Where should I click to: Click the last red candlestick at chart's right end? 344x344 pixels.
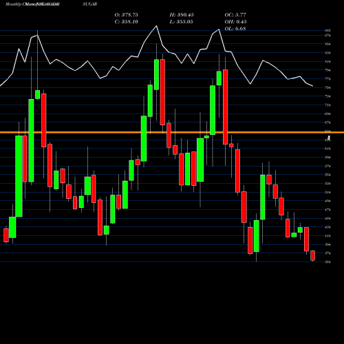(312, 255)
